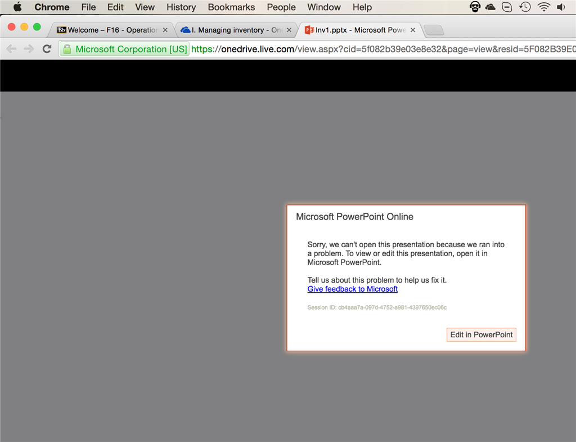Viewport: 576px width, 442px height.
Task: Open the volume control icon
Action: click(561, 7)
